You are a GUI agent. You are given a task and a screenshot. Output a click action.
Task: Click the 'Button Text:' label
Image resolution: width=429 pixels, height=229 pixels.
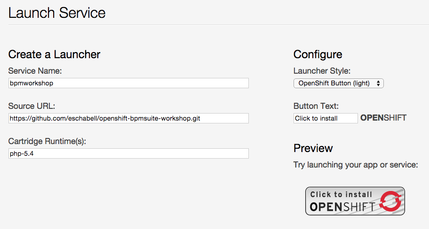tap(316, 106)
